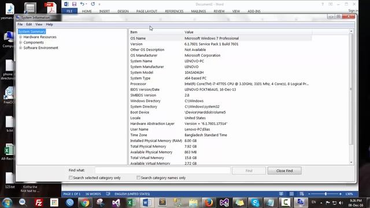Click Word's 16 WORDS status entry
The image size is (370, 208).
point(93,194)
